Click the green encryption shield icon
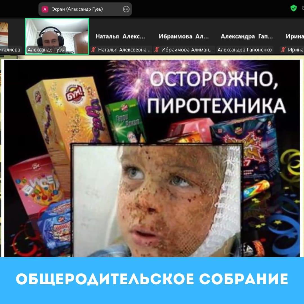The image size is (304, 304). (294, 8)
